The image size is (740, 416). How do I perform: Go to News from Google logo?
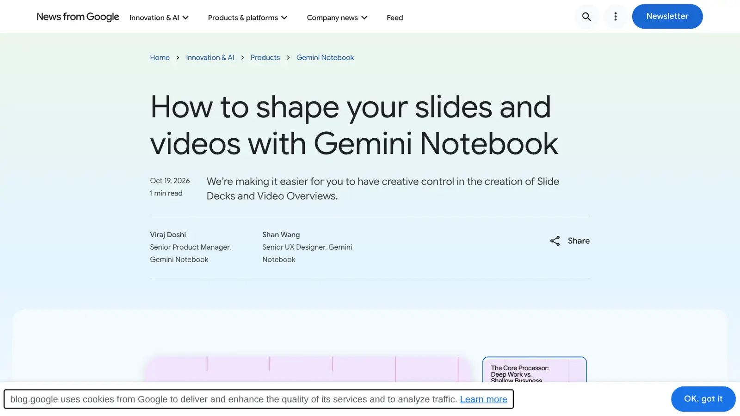coord(78,17)
